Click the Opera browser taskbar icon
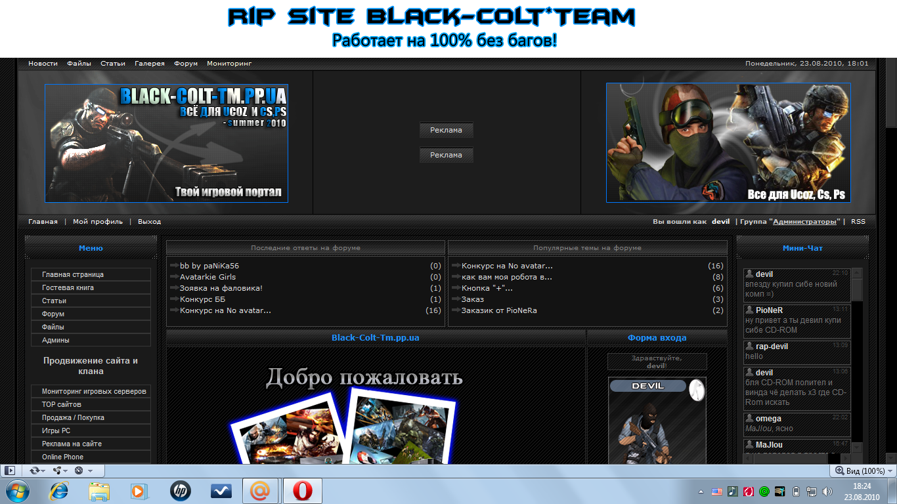Image resolution: width=897 pixels, height=504 pixels. tap(302, 491)
